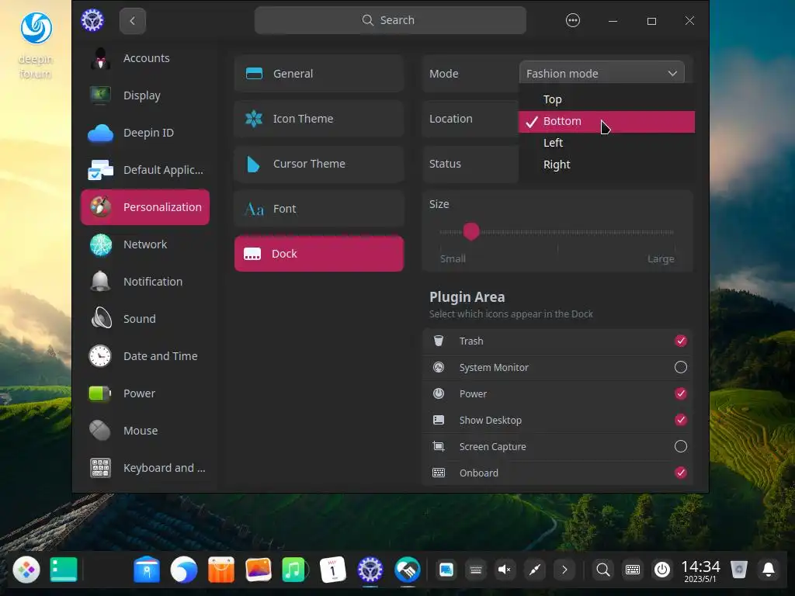The width and height of the screenshot is (795, 596).
Task: Switch to the Icon Theme page
Action: (319, 119)
